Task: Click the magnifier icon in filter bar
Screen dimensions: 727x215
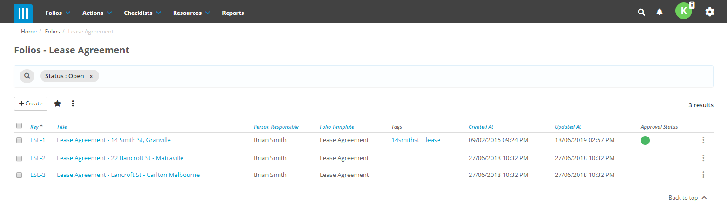Action: point(27,76)
